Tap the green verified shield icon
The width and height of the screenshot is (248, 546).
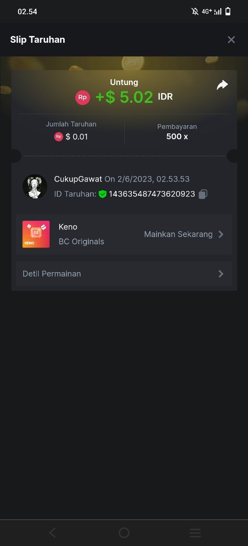pyautogui.click(x=103, y=194)
